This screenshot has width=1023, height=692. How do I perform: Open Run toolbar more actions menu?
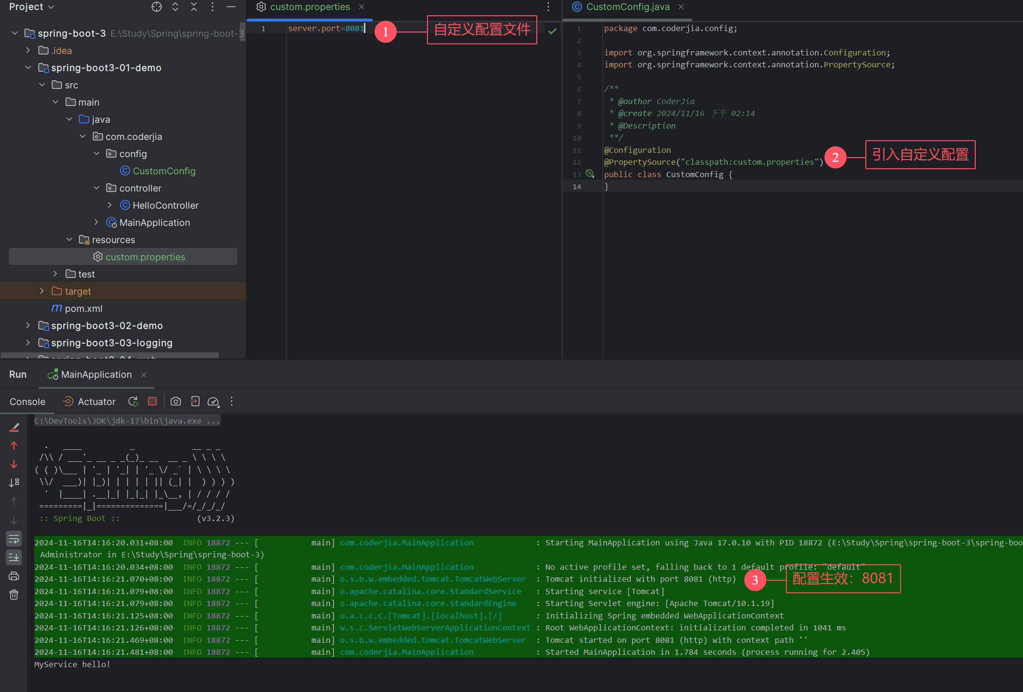pyautogui.click(x=232, y=402)
